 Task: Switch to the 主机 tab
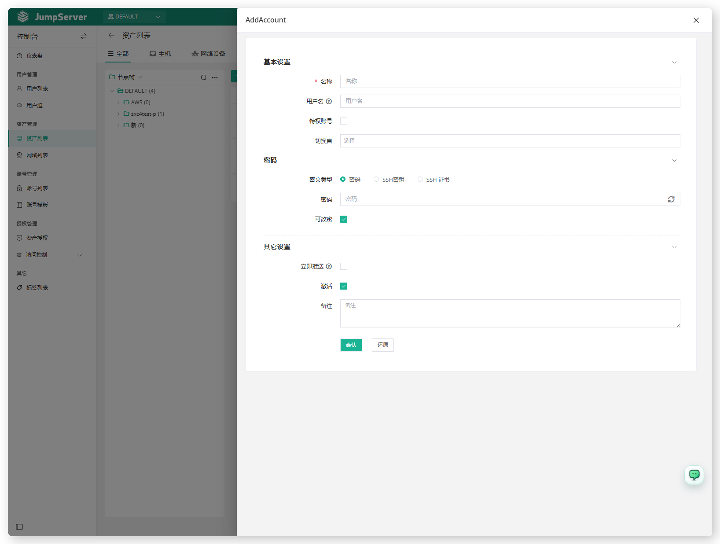pos(160,54)
